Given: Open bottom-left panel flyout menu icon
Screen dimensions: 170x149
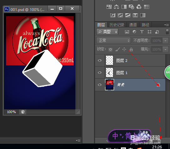Looking at the screenshot, I should coord(78,140).
